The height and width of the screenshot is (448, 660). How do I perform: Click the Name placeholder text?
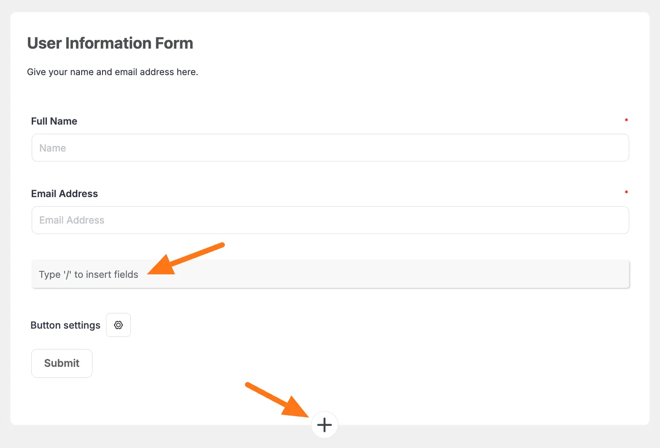pyautogui.click(x=52, y=148)
